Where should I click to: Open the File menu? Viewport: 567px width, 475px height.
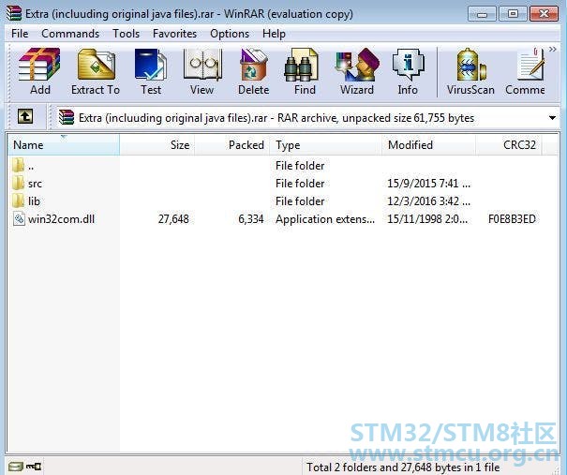tap(20, 34)
